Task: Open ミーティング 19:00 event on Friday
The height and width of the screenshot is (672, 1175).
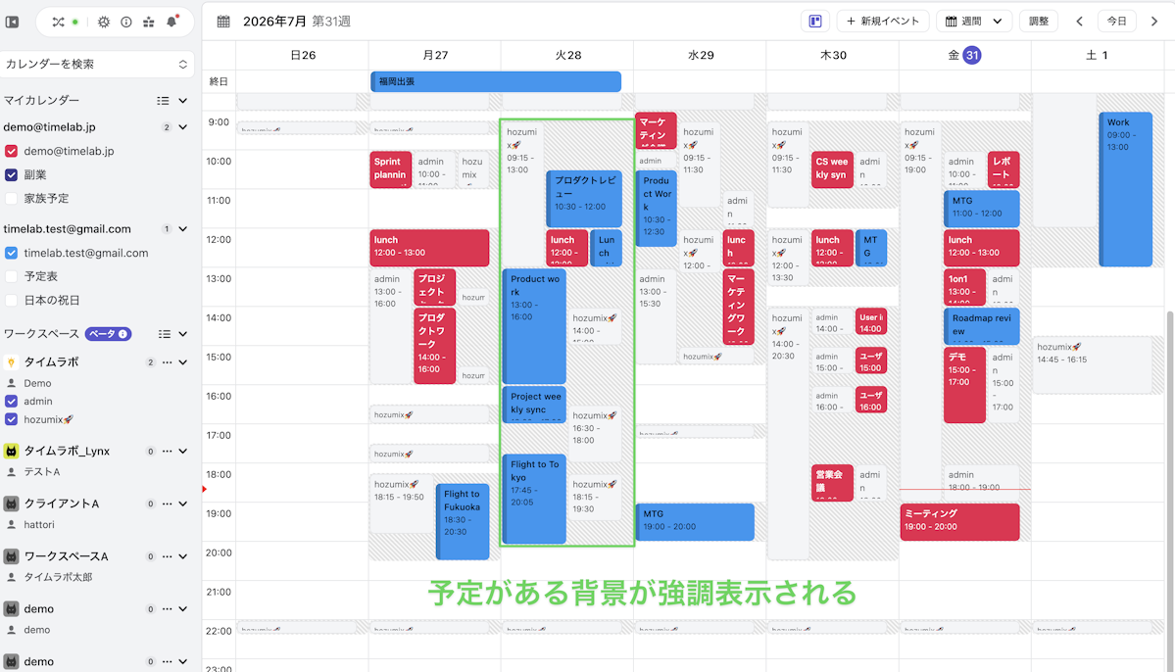Action: (960, 521)
